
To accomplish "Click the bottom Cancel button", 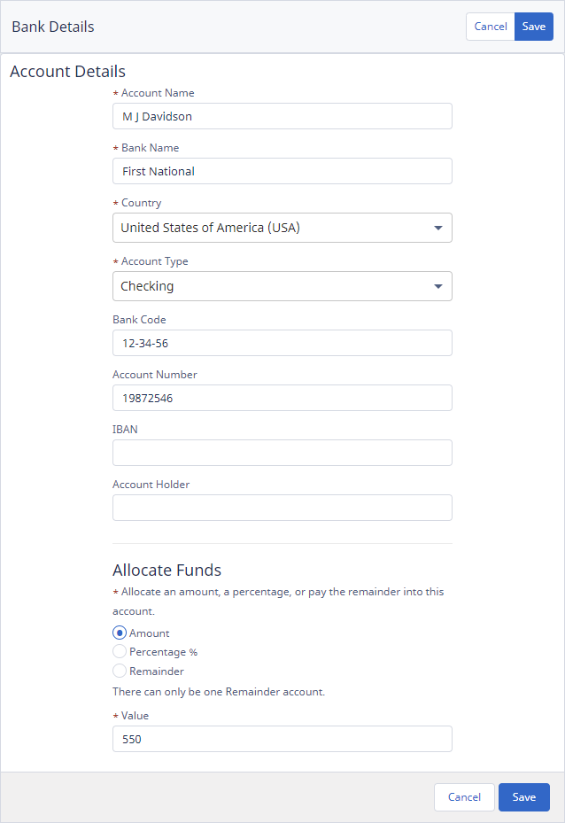I will 464,797.
